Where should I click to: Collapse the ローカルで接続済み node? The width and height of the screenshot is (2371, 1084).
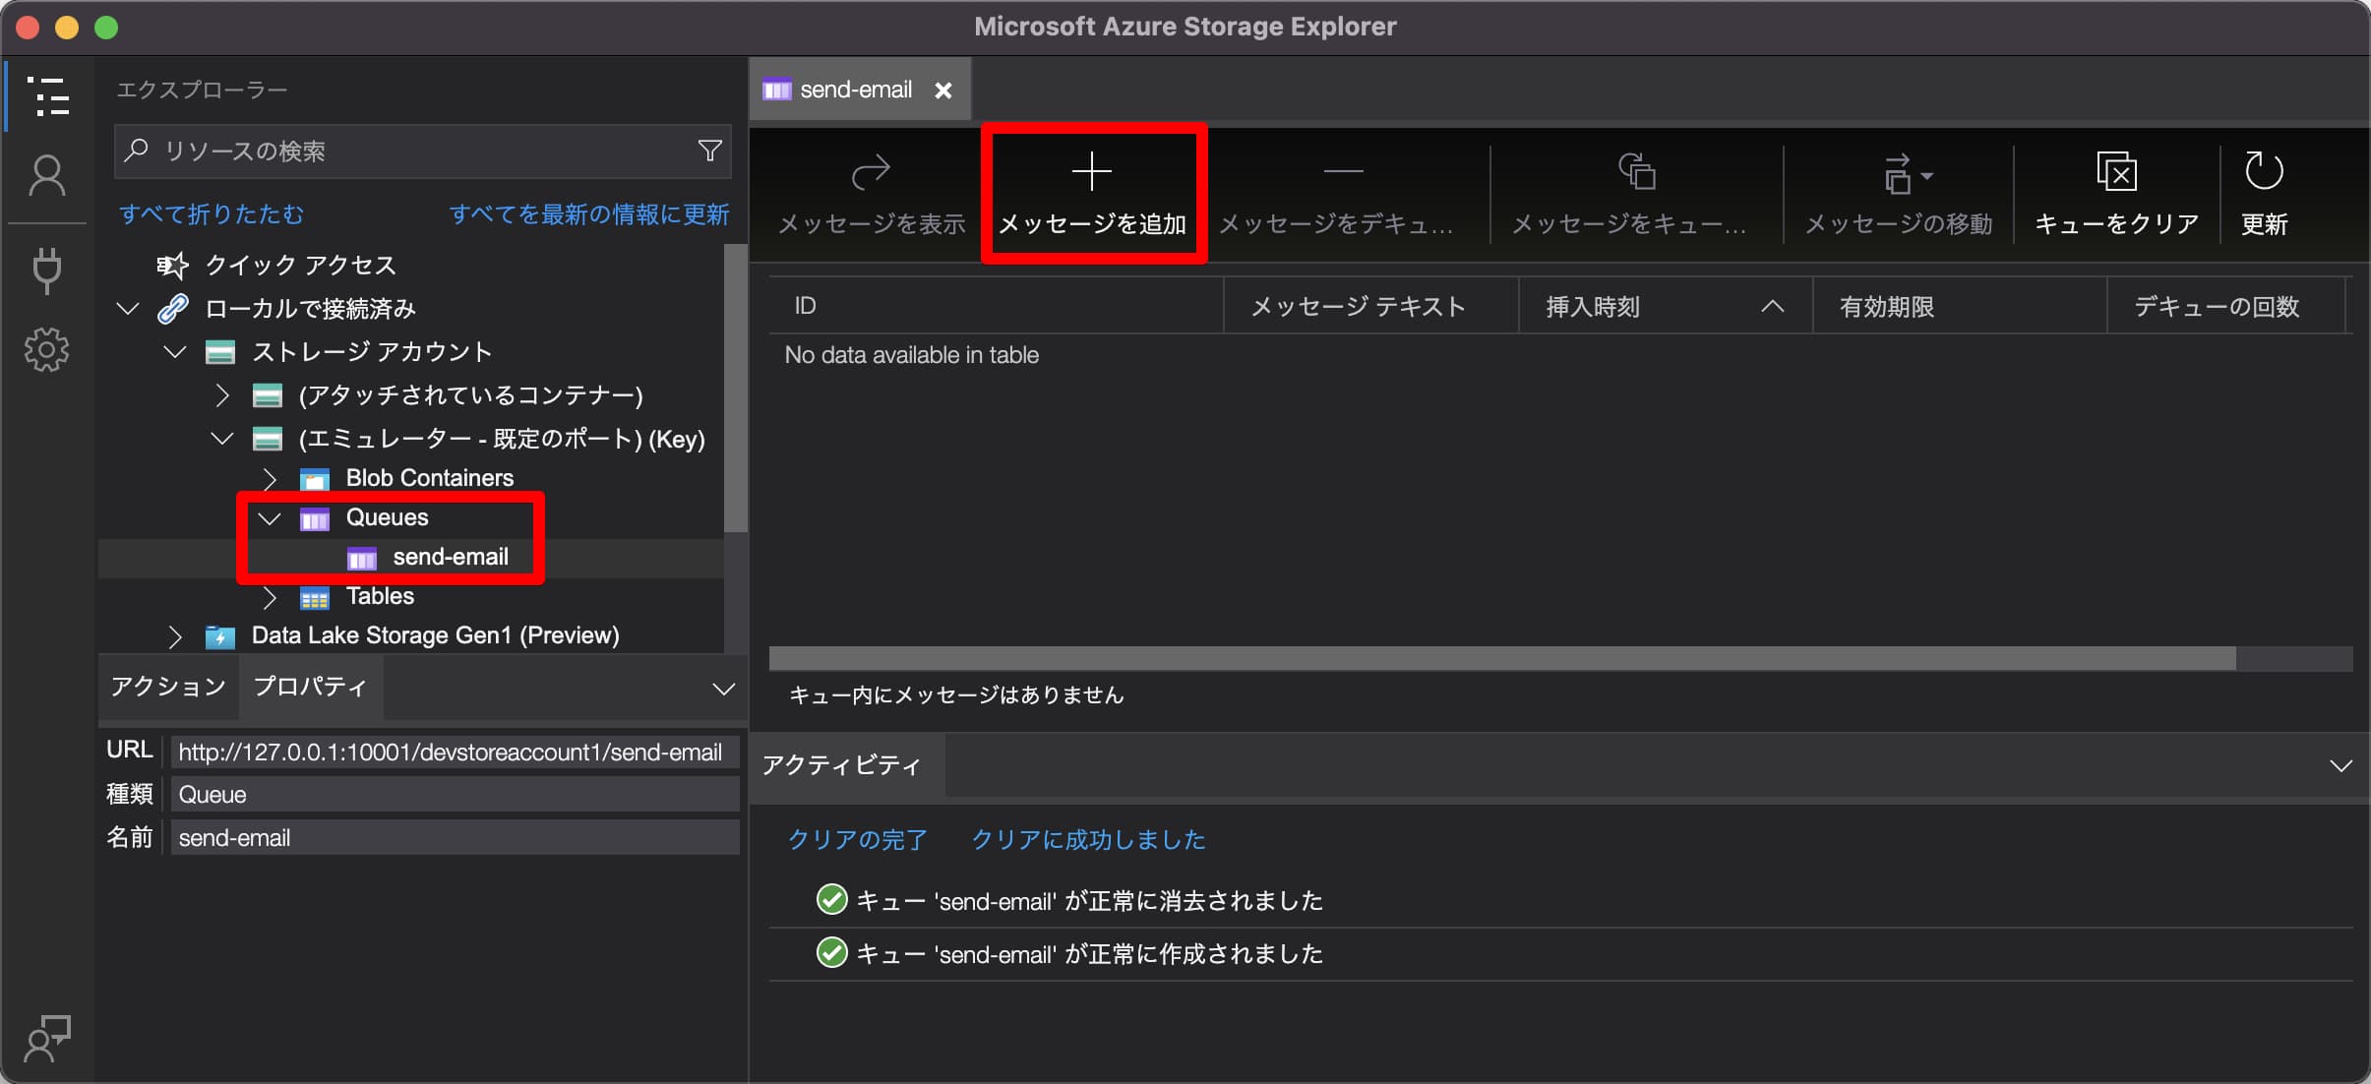(x=128, y=309)
